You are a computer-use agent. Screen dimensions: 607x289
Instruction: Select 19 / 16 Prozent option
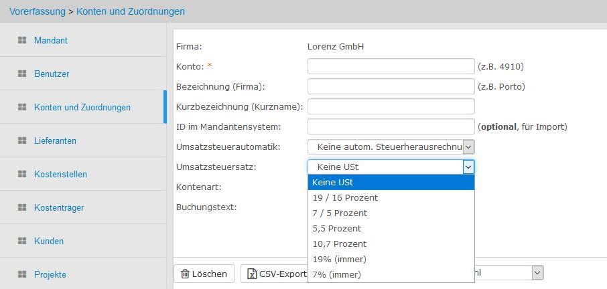[x=391, y=198]
